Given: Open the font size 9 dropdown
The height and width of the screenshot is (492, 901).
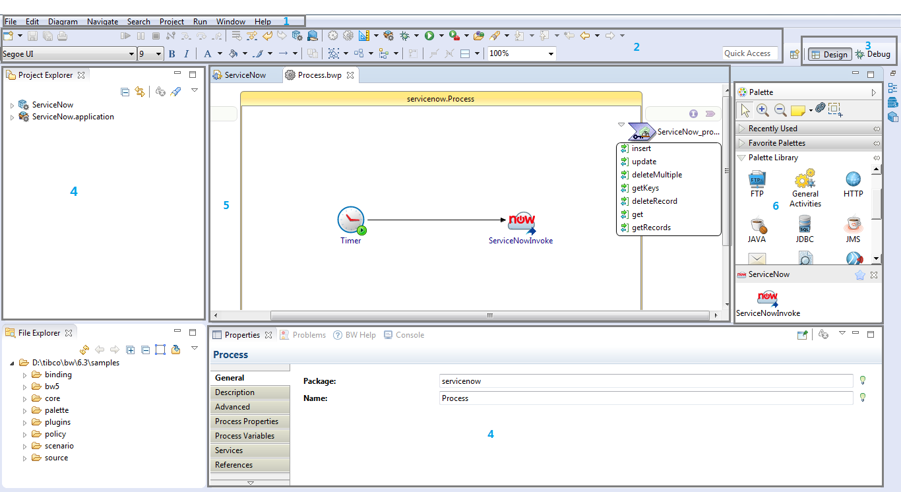Looking at the screenshot, I should click(x=158, y=54).
